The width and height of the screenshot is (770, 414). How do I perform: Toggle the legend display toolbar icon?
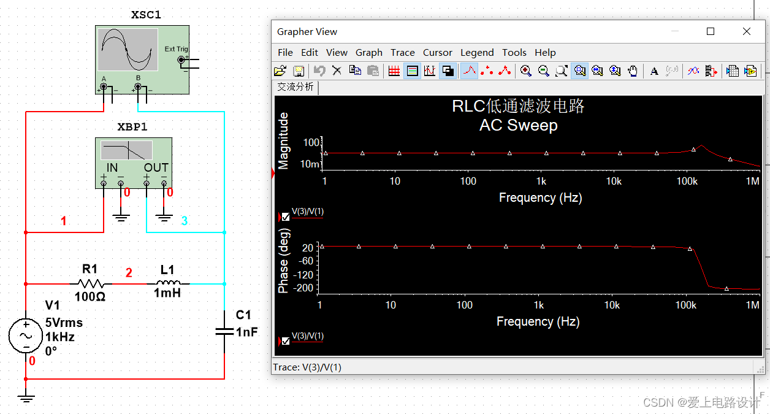pos(412,71)
